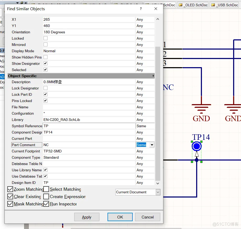Click the Symbol Reference value TP
The height and width of the screenshot is (229, 241).
89,126
